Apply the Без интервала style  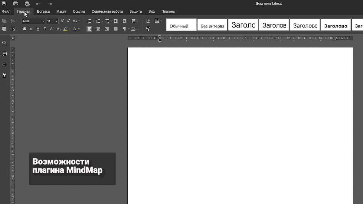[x=212, y=25]
